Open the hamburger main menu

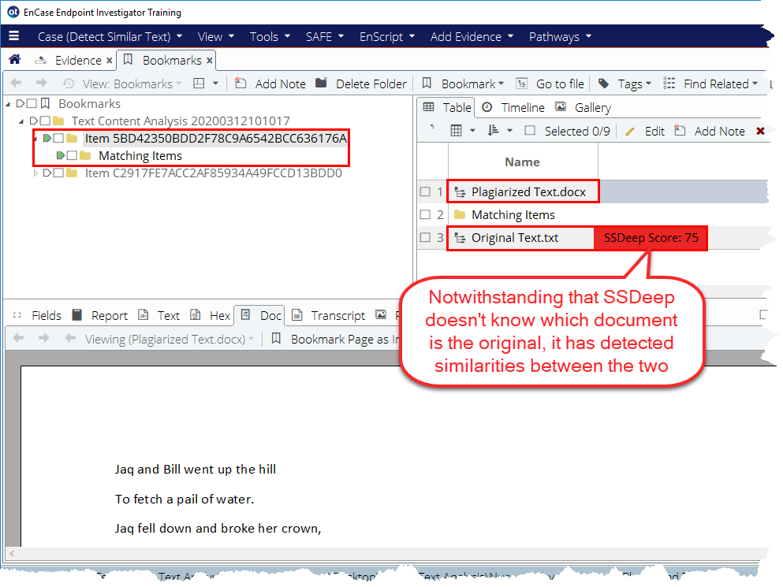[x=14, y=36]
